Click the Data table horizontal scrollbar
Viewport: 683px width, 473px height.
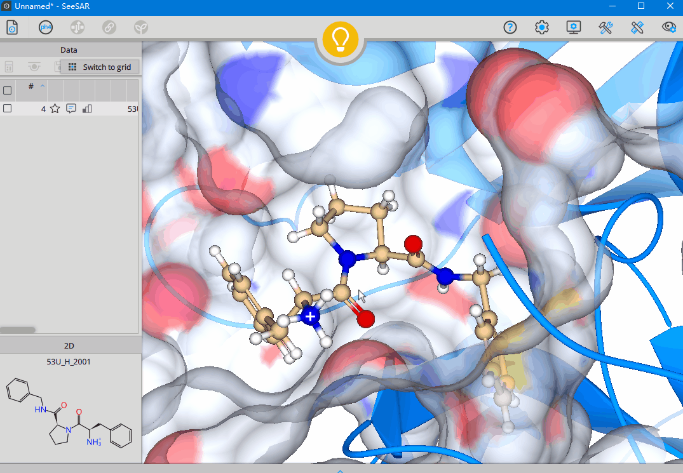click(x=18, y=330)
